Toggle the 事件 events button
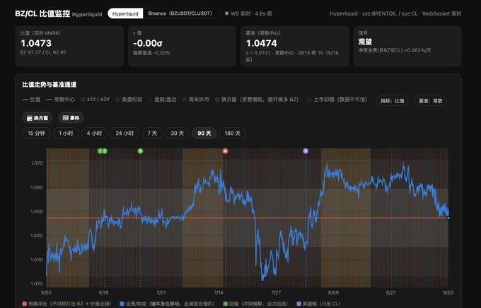481x308 pixels. [x=71, y=118]
